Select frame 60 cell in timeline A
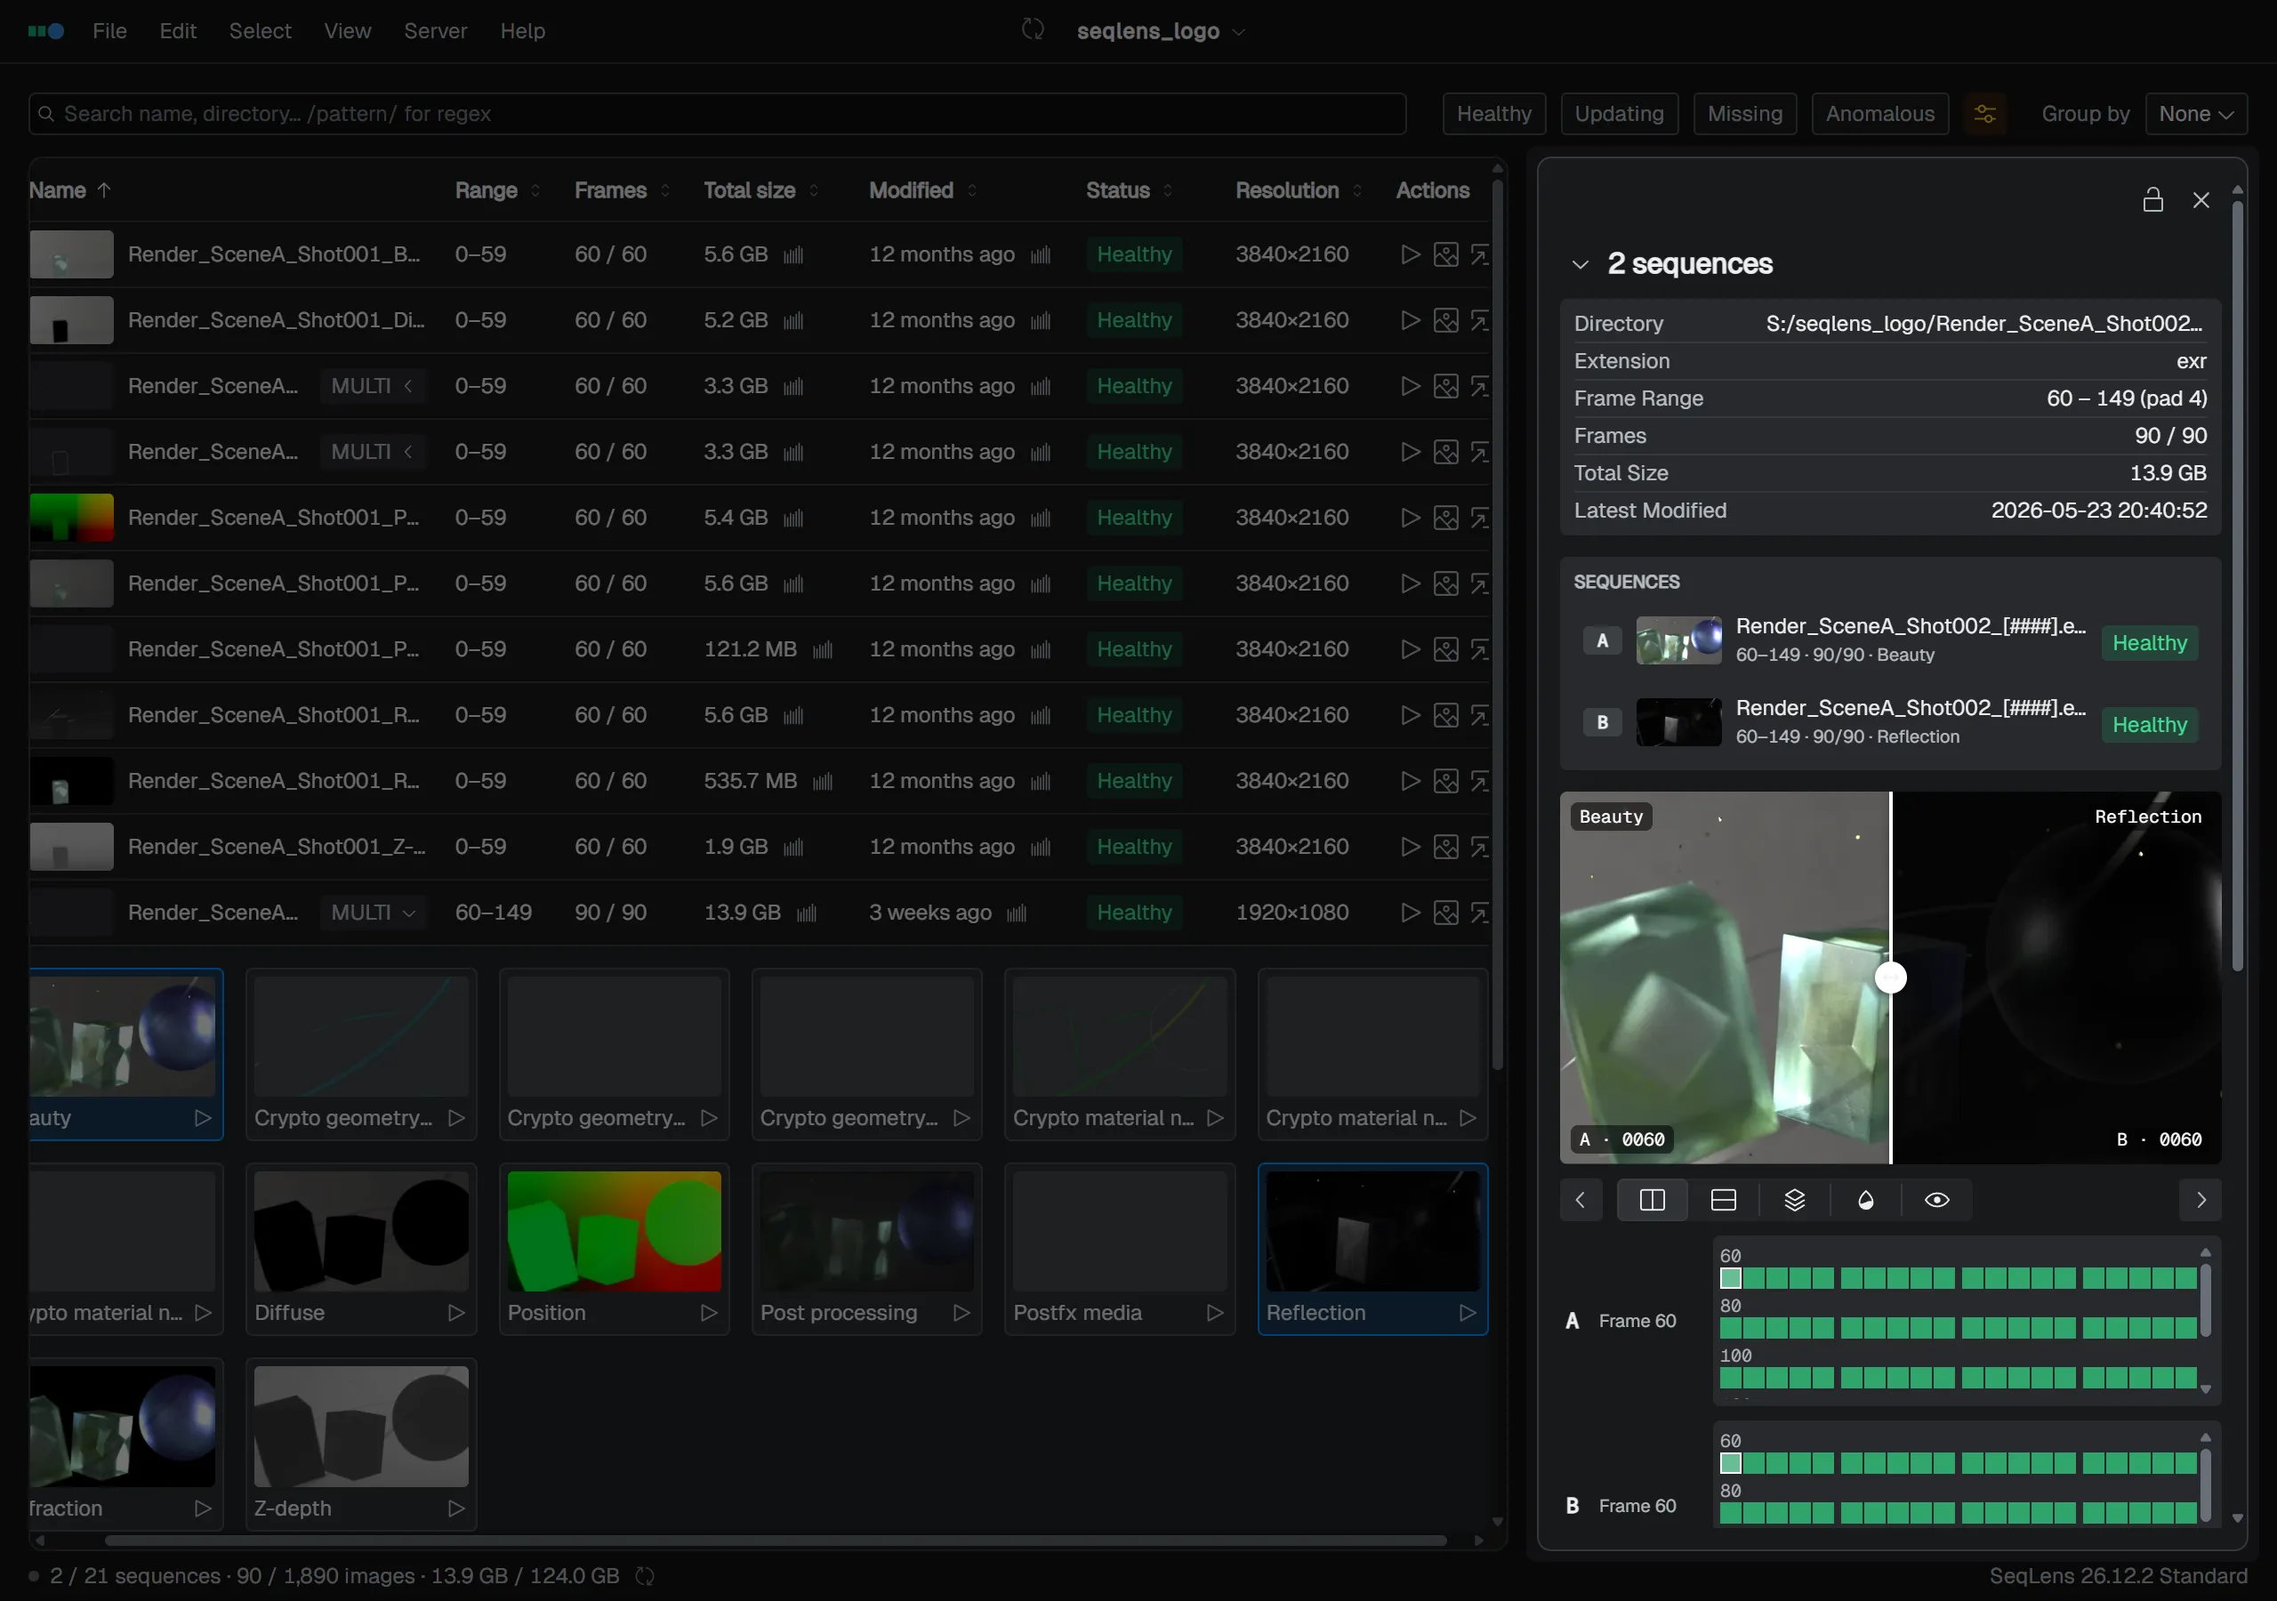2277x1601 pixels. pyautogui.click(x=1731, y=1279)
